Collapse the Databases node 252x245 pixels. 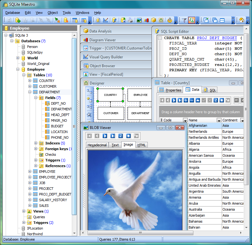click(x=12, y=41)
